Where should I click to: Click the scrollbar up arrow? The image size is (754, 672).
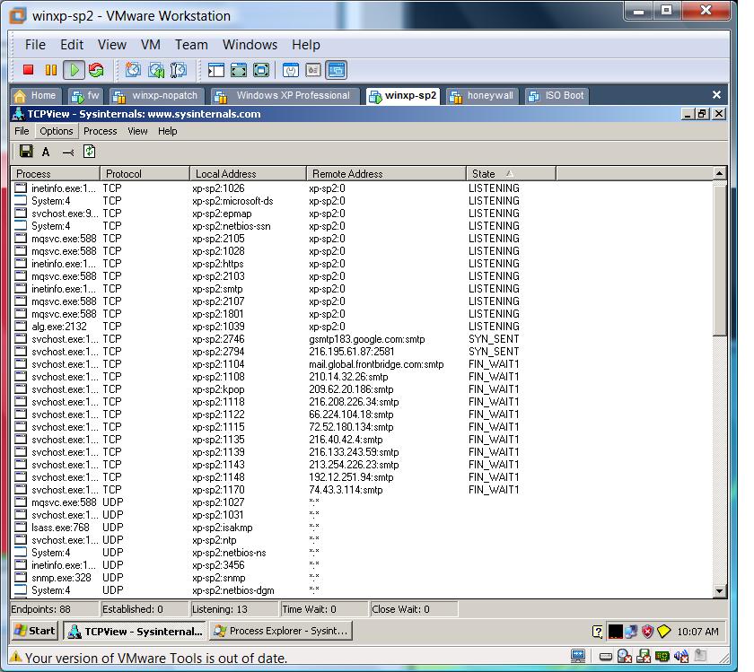coord(719,173)
